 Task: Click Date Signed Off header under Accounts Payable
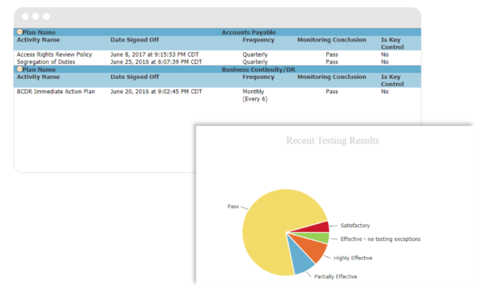tap(134, 40)
